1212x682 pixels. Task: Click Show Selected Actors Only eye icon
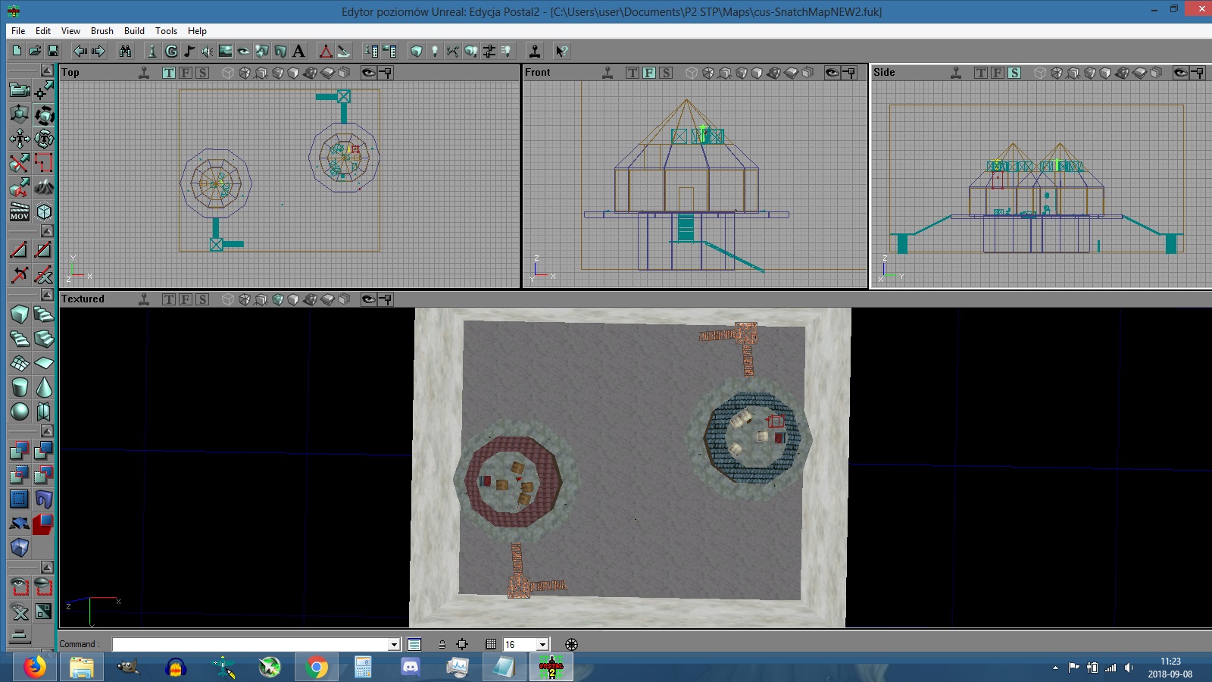click(20, 587)
